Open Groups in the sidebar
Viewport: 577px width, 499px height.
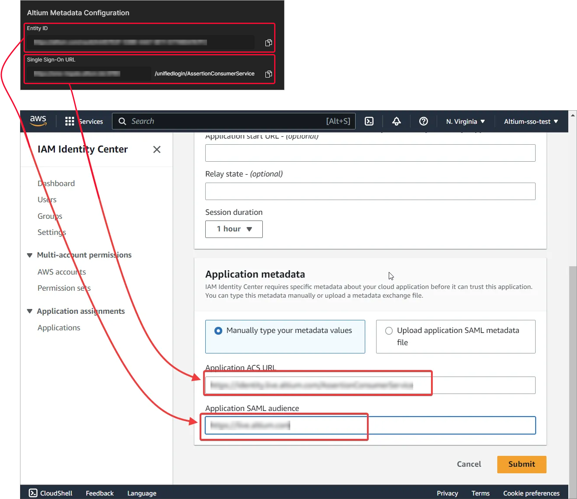click(50, 216)
